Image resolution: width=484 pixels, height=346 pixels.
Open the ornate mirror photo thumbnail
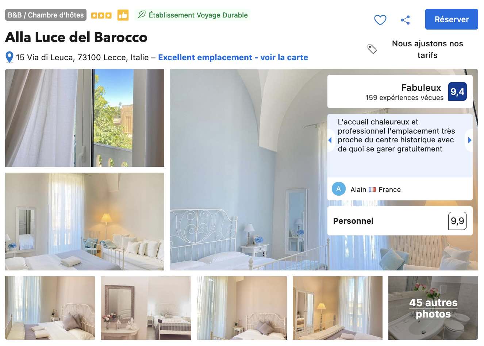[146, 308]
